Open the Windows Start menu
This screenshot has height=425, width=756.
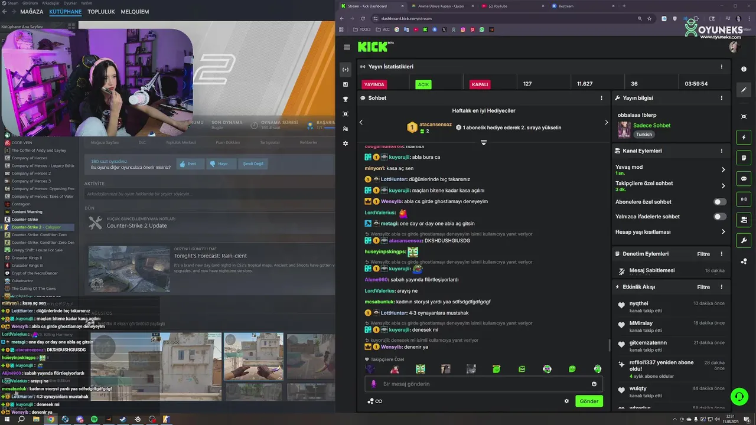point(7,419)
